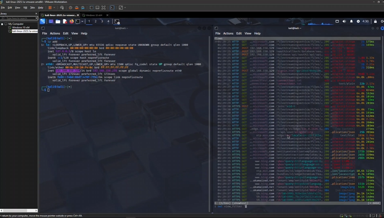This screenshot has width=384, height=218.
Task: Click the show desktop panel icon
Action: coord(51,22)
